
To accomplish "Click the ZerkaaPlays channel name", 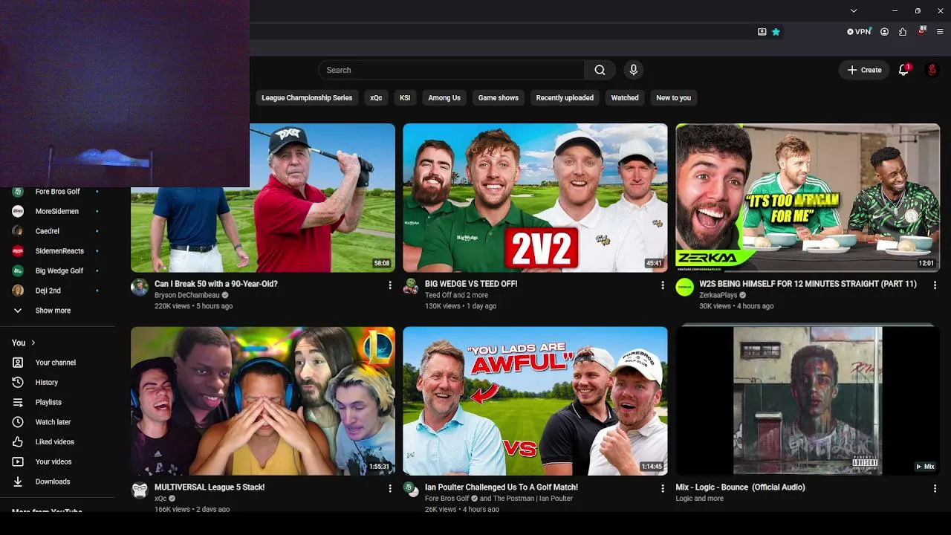I will pyautogui.click(x=718, y=295).
